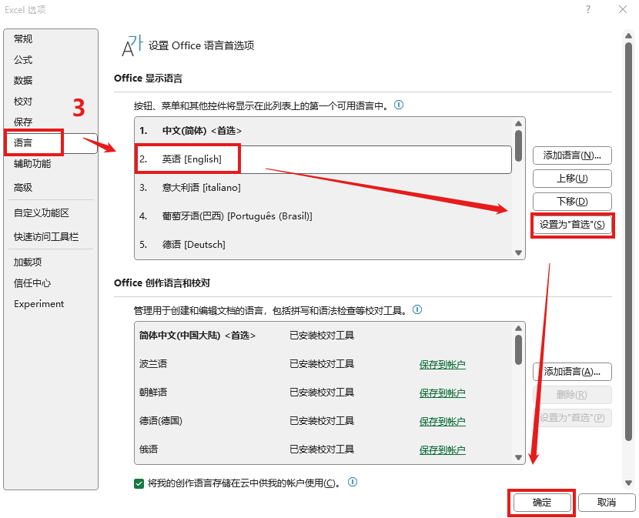
Task: Click the 下移(D) button
Action: click(x=572, y=202)
